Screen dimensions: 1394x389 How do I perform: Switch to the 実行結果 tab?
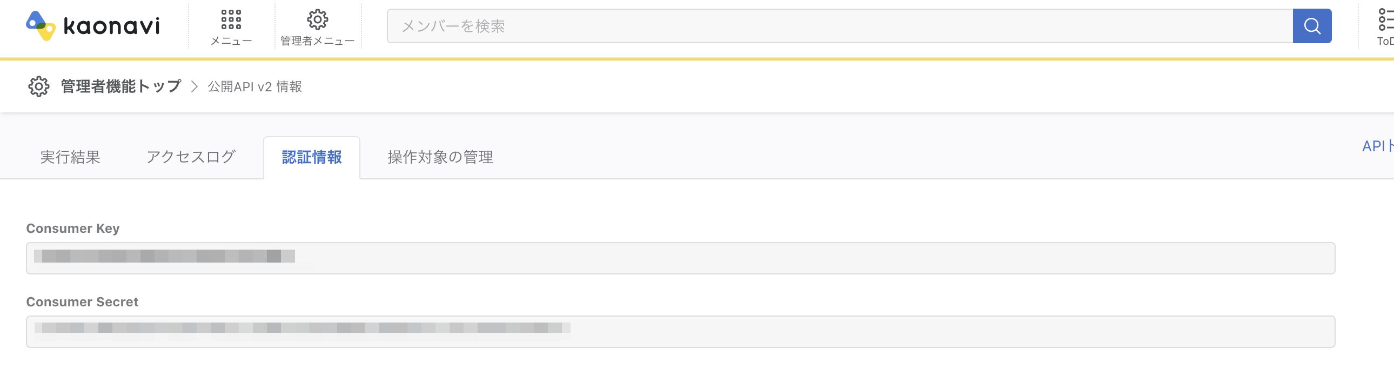pyautogui.click(x=70, y=157)
